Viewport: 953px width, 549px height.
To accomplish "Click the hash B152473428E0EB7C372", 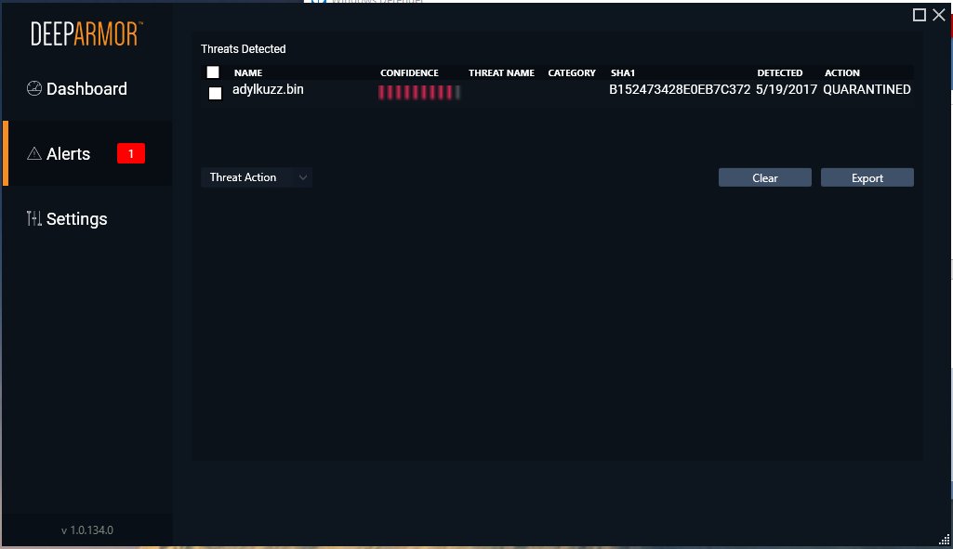I will (x=680, y=89).
